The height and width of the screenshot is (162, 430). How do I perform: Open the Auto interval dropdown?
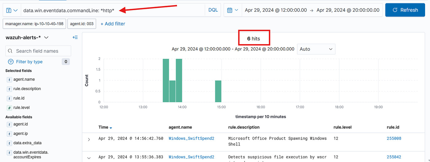click(x=316, y=49)
